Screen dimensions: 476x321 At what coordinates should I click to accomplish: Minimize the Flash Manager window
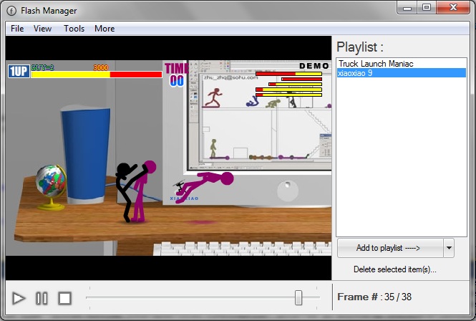coord(407,8)
